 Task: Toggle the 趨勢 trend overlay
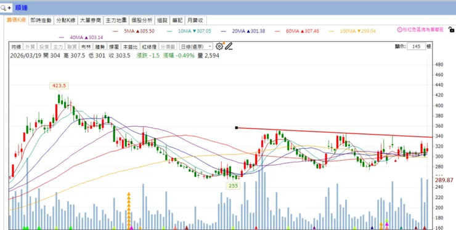(x=99, y=47)
